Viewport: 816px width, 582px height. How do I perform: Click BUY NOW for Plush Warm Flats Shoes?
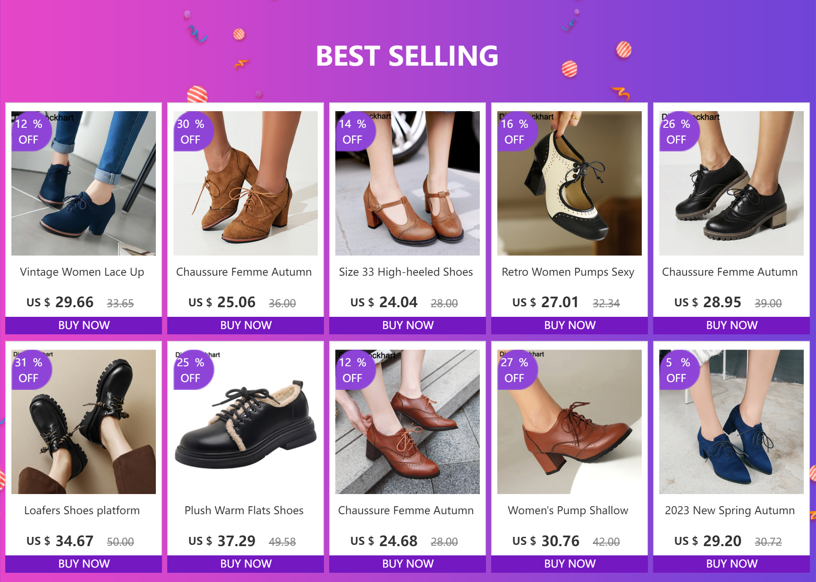[x=246, y=564]
